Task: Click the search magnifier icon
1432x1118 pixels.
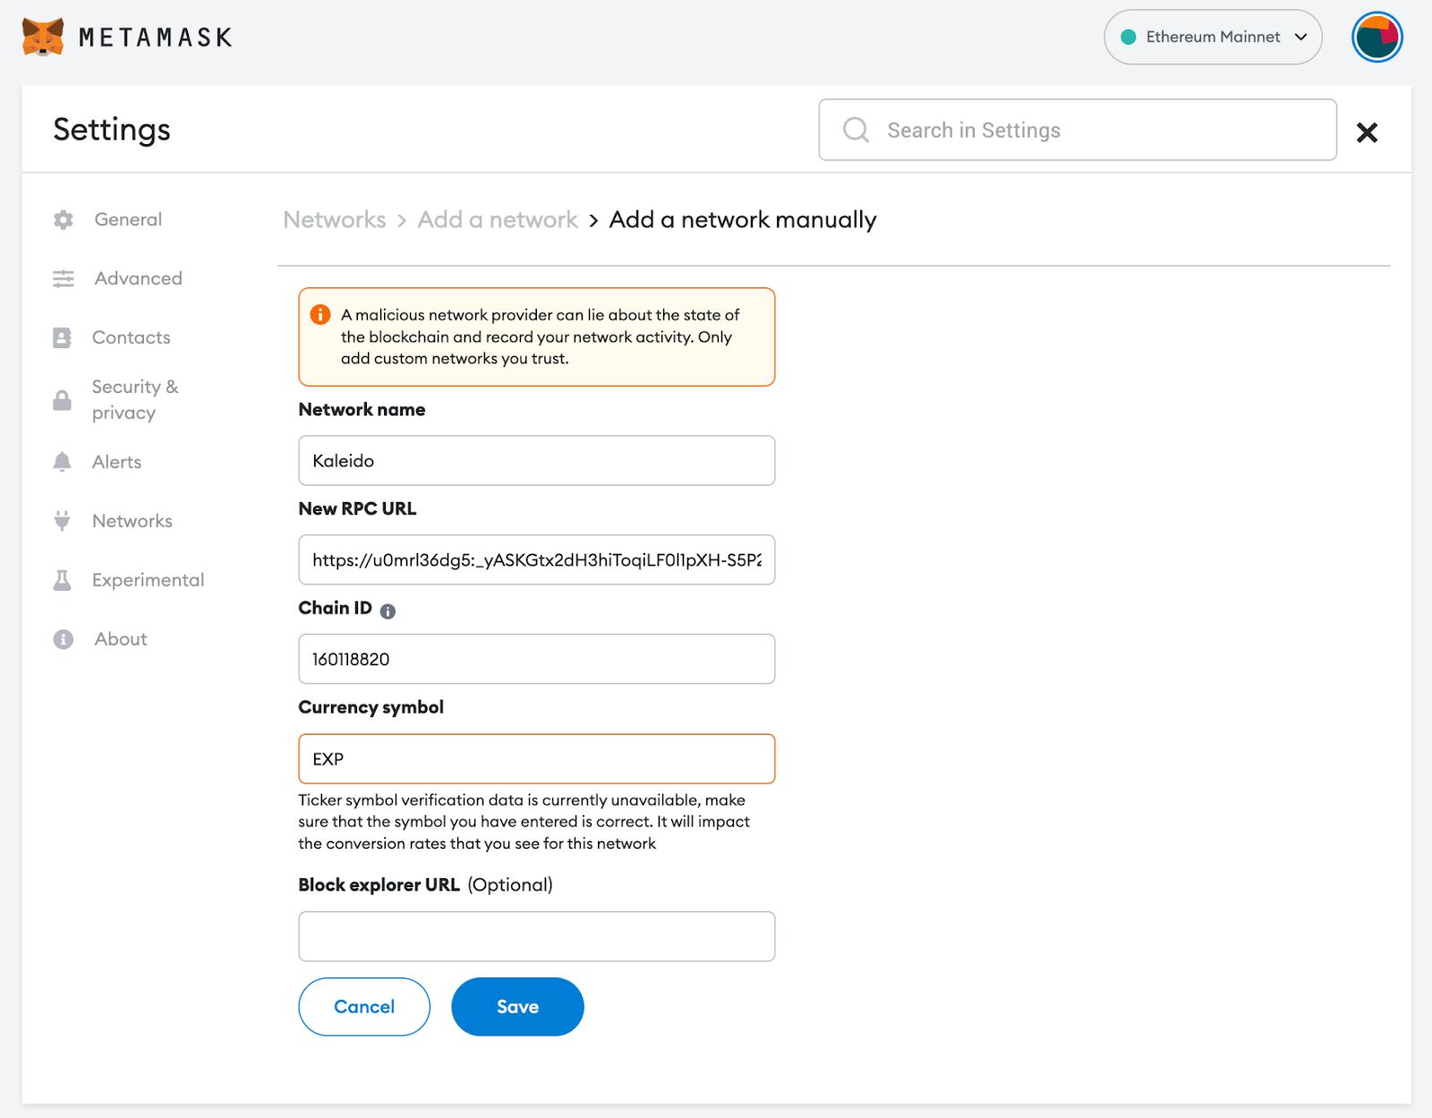Action: (x=856, y=130)
